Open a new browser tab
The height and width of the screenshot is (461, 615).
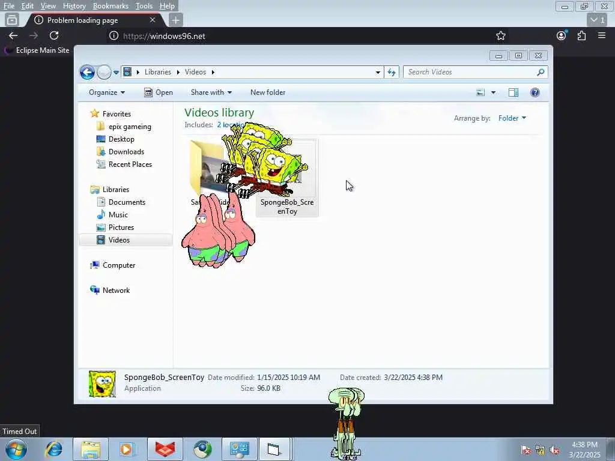[x=176, y=20]
